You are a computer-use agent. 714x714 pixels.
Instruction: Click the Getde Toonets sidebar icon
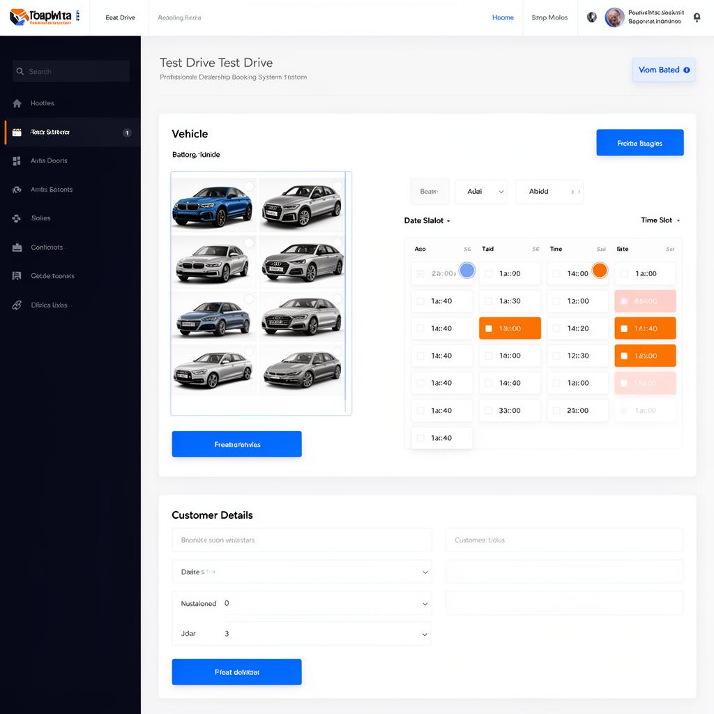[x=17, y=276]
